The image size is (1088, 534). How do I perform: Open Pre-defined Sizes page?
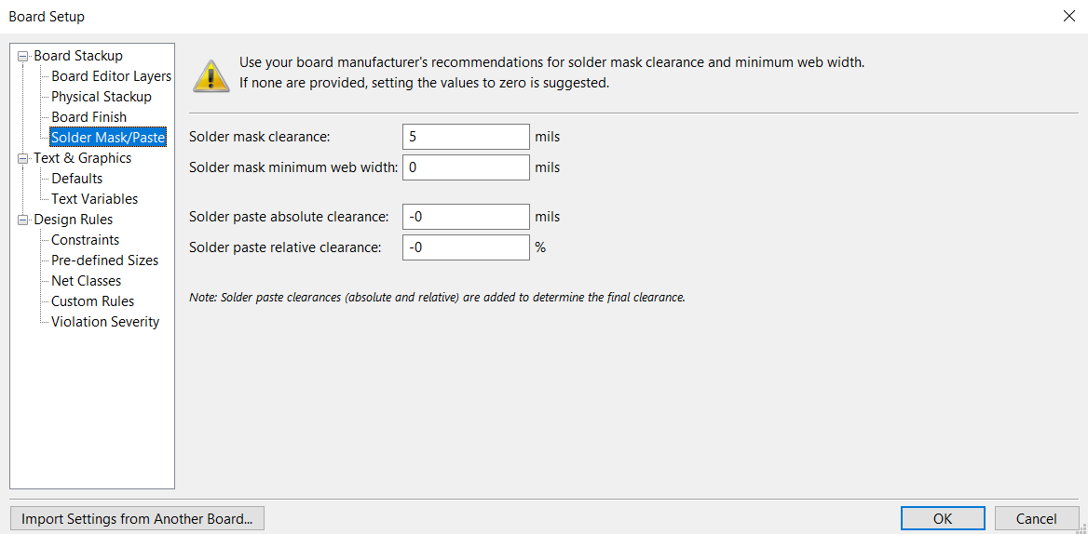(x=104, y=260)
